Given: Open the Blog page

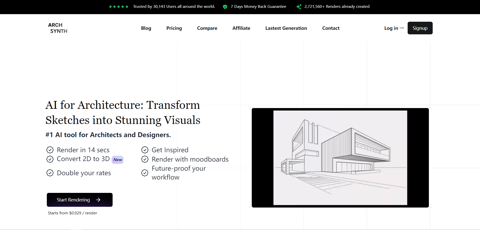Looking at the screenshot, I should (x=146, y=28).
